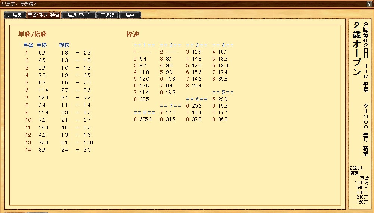Screen dimensions: 374x213
Task: Click the 2歳なし別定 race condition text
Action: tap(357, 170)
